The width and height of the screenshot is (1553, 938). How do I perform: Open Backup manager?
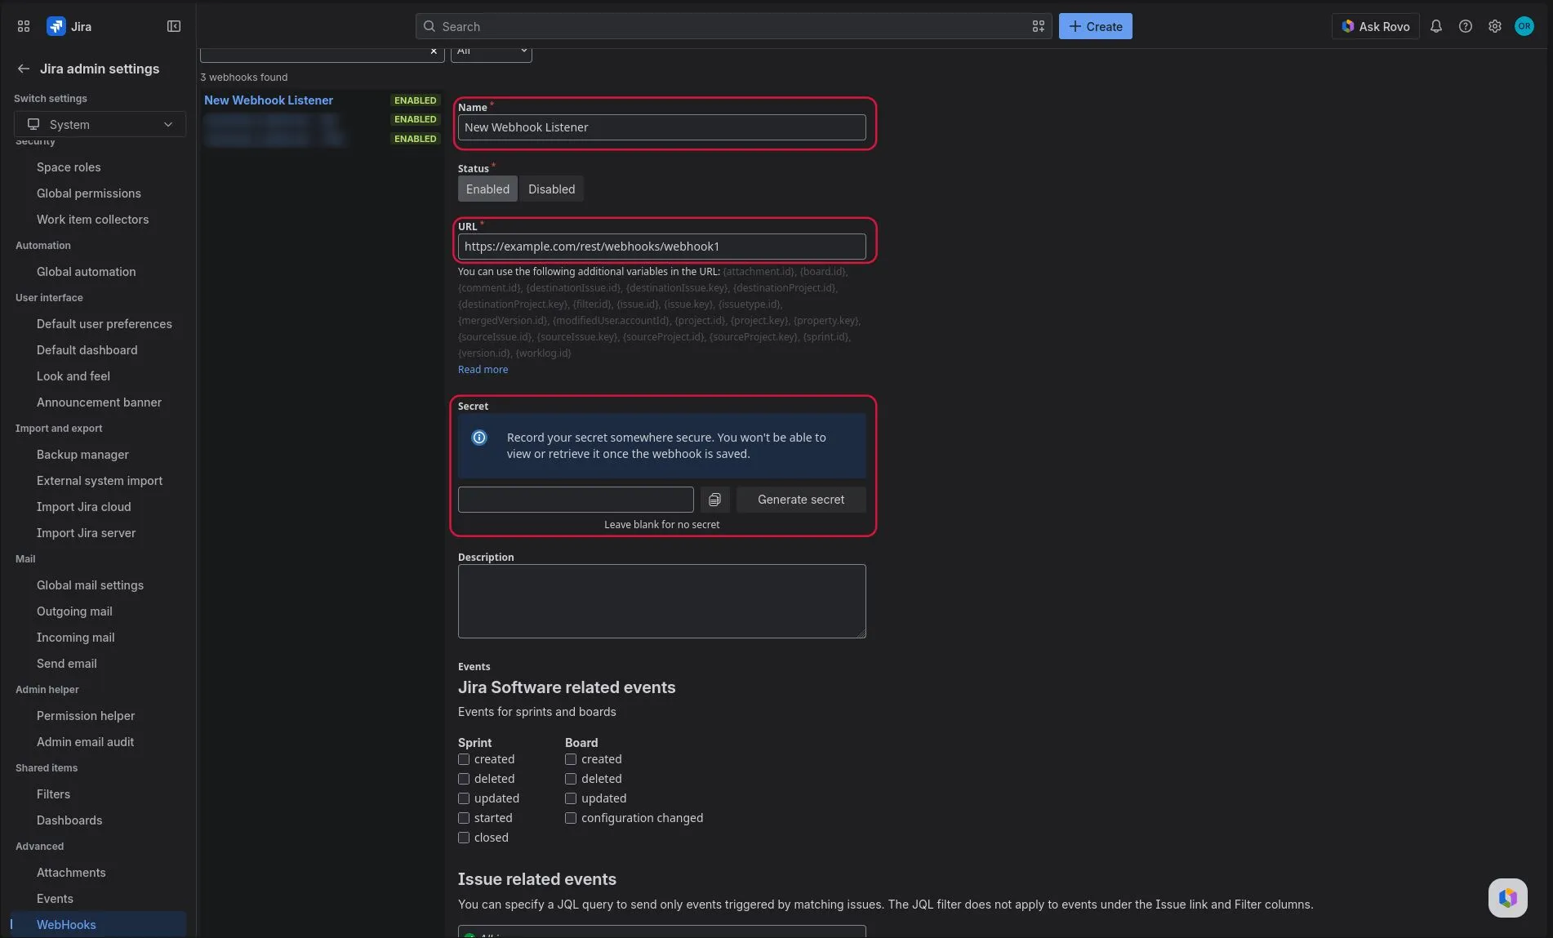point(82,455)
